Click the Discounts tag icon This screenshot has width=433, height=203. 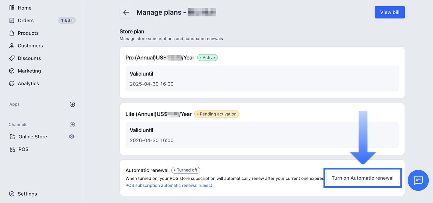point(12,58)
